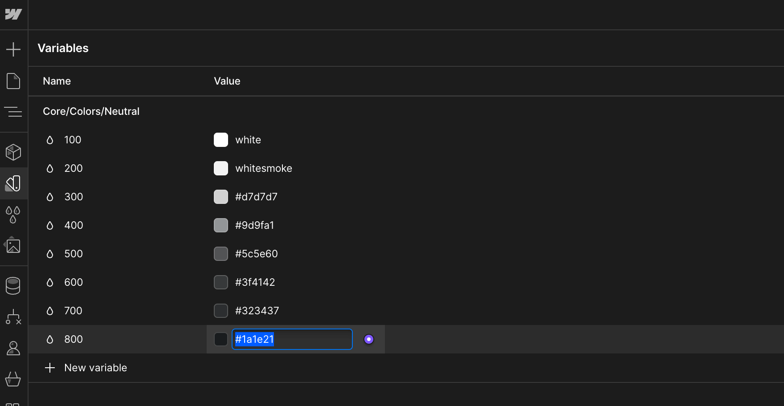Open the whitesmoke color swatch
Viewport: 784px width, 406px height.
pos(220,168)
